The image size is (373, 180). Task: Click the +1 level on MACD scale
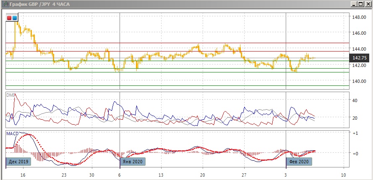pos(355,133)
